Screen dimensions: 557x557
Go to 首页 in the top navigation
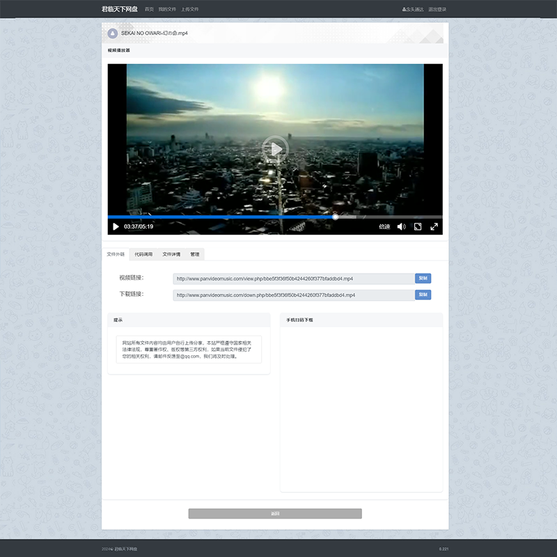tap(149, 10)
